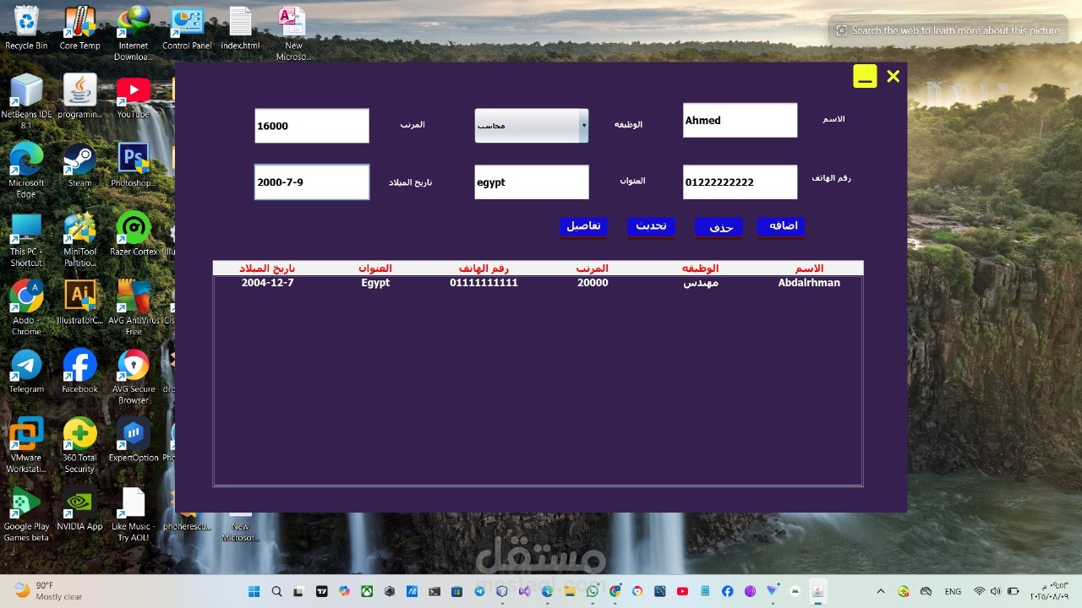Open the weather widget showing 90°F
Viewport: 1082px width, 608px height.
point(48,591)
